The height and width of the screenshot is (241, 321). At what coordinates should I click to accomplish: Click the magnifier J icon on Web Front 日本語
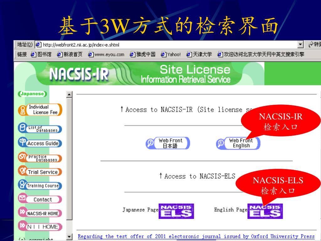151,143
